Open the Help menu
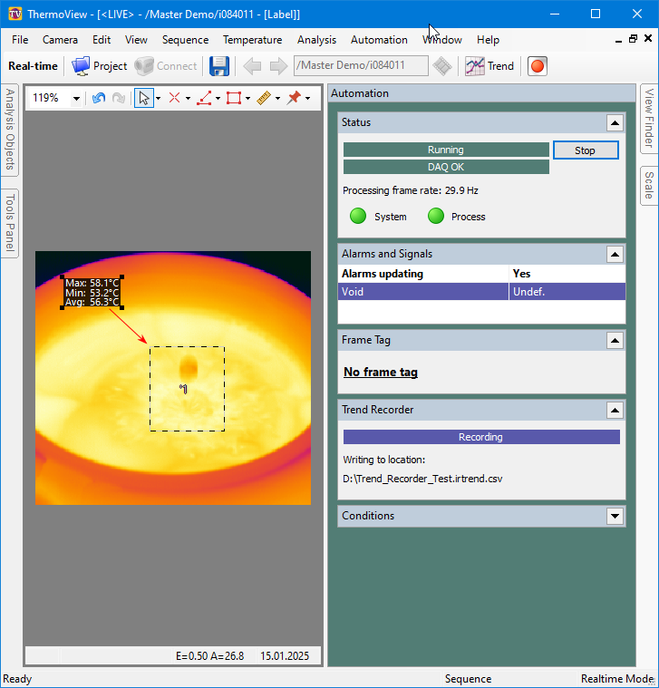 point(488,40)
